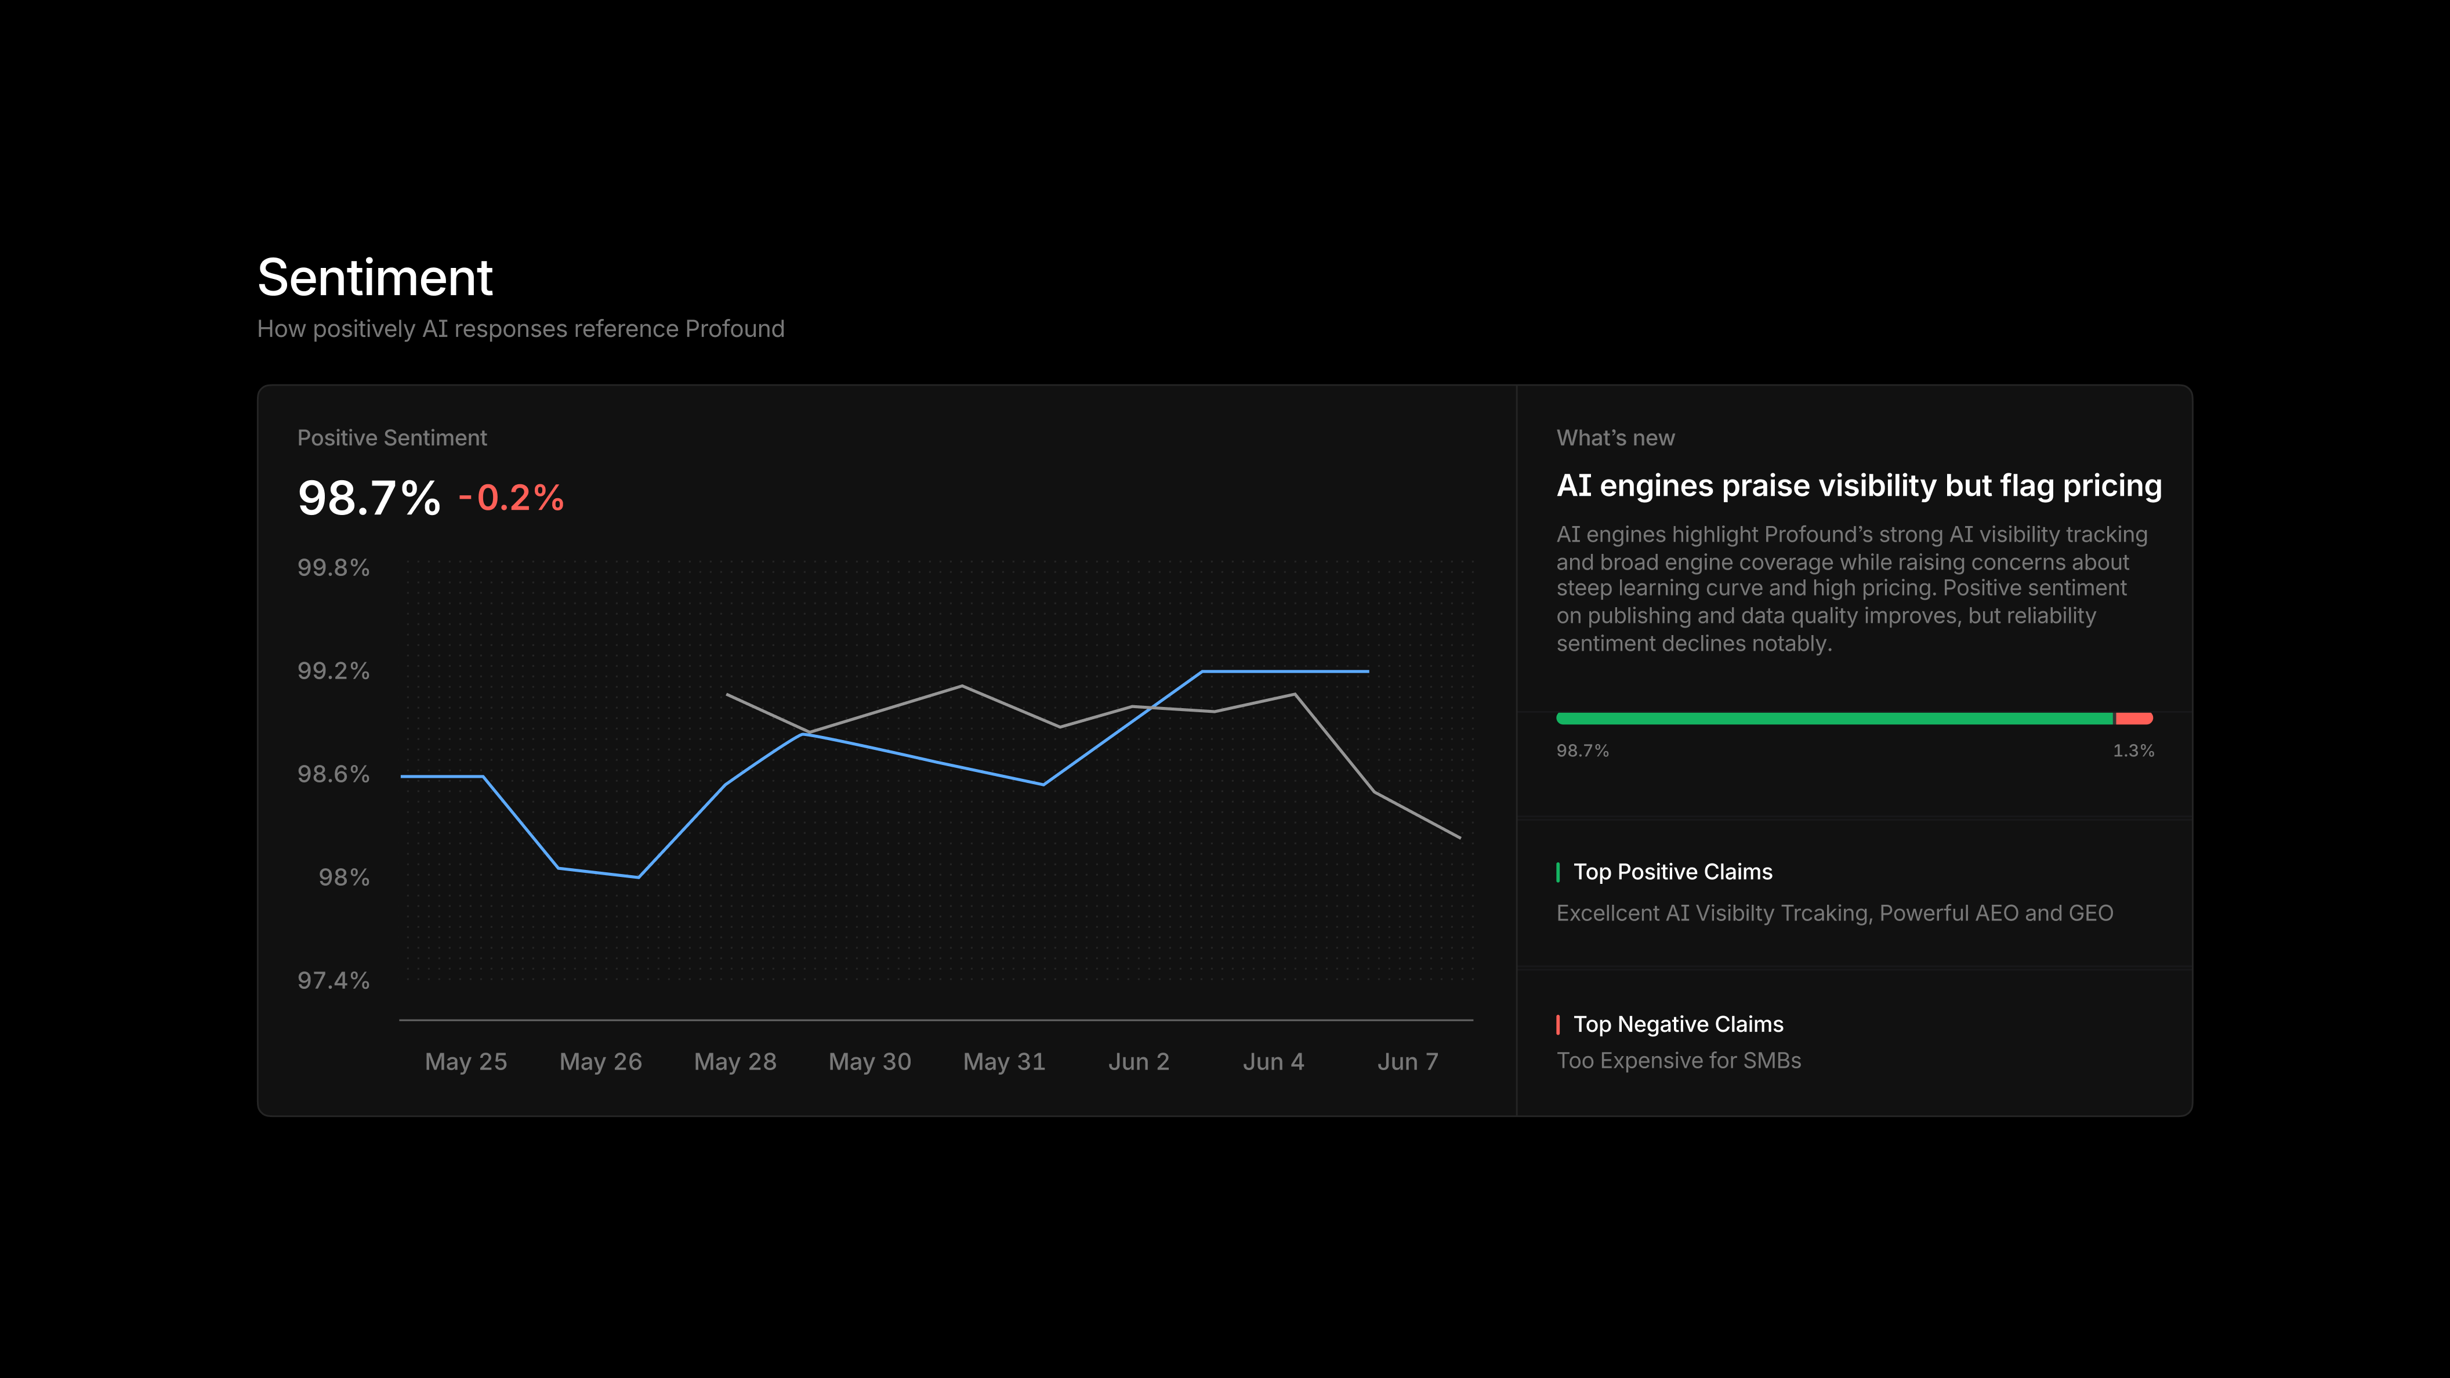The height and width of the screenshot is (1378, 2450).
Task: Select the May 26 date on the x-axis
Action: tap(601, 1062)
